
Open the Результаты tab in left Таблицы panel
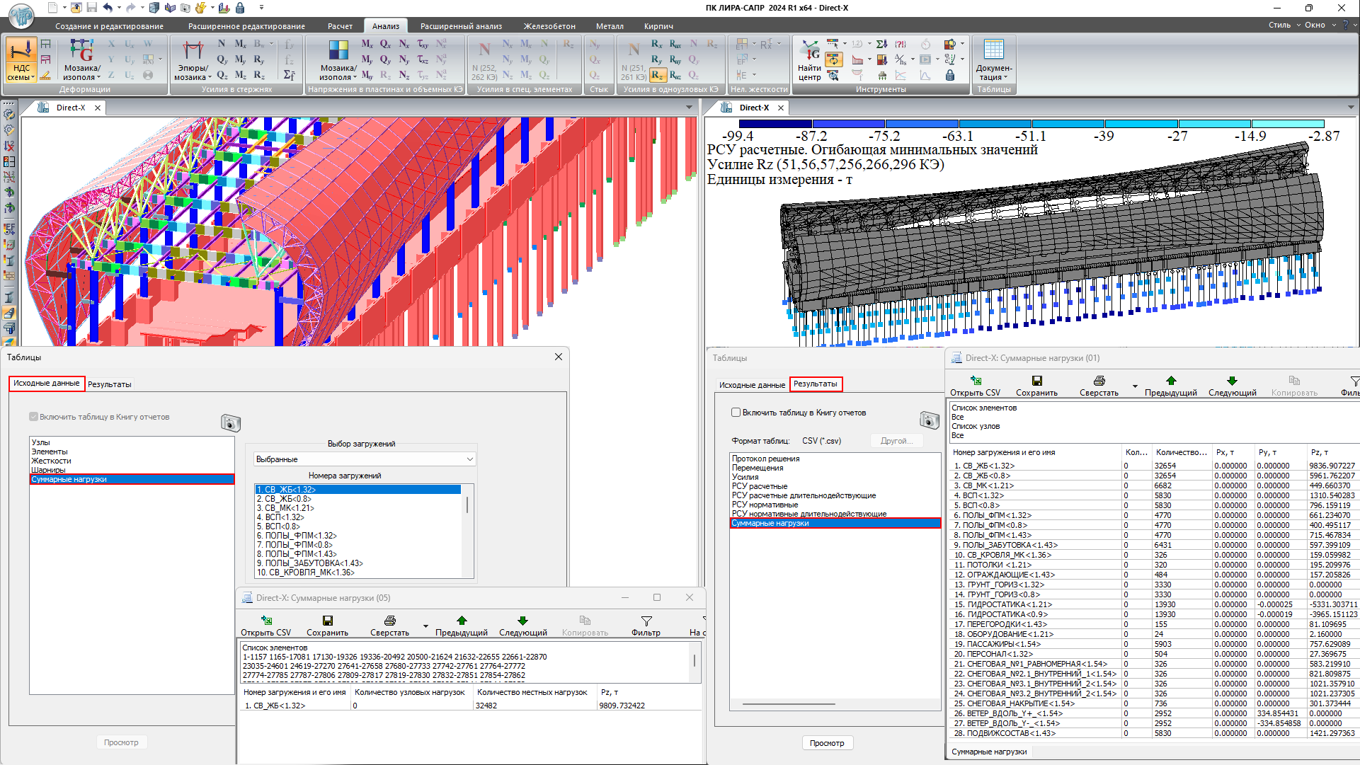(x=110, y=384)
